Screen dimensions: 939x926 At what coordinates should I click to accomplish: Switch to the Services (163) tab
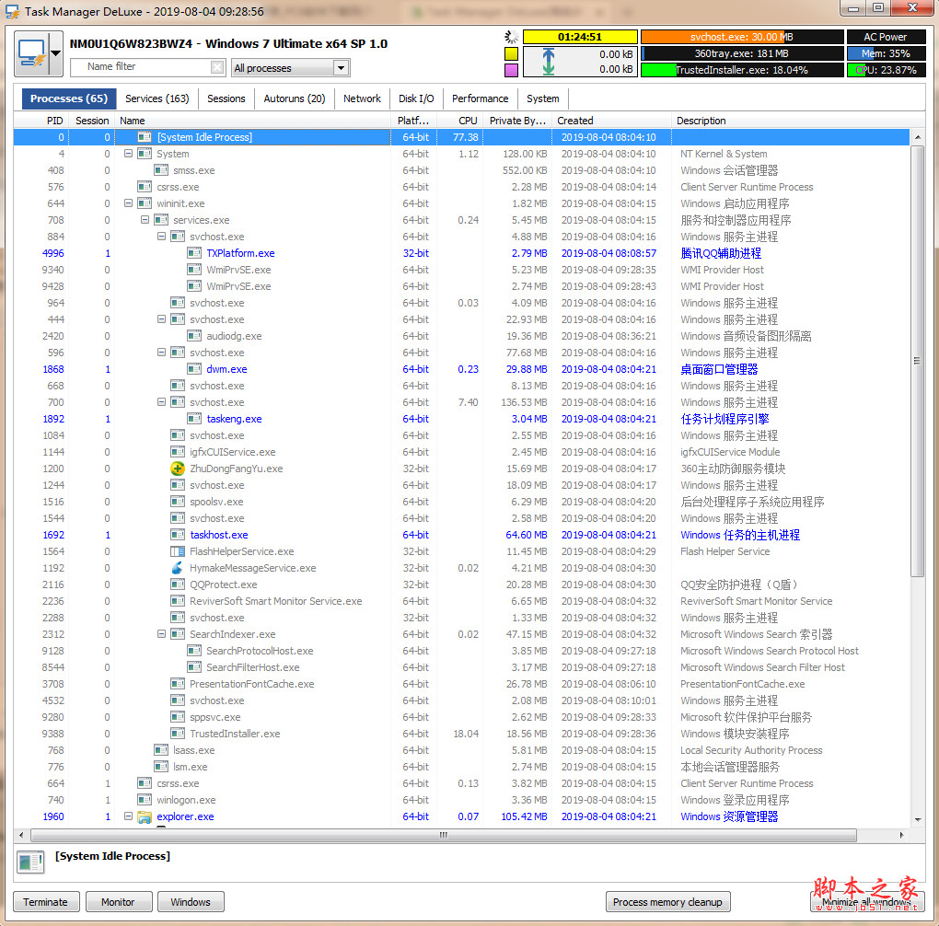(x=156, y=98)
